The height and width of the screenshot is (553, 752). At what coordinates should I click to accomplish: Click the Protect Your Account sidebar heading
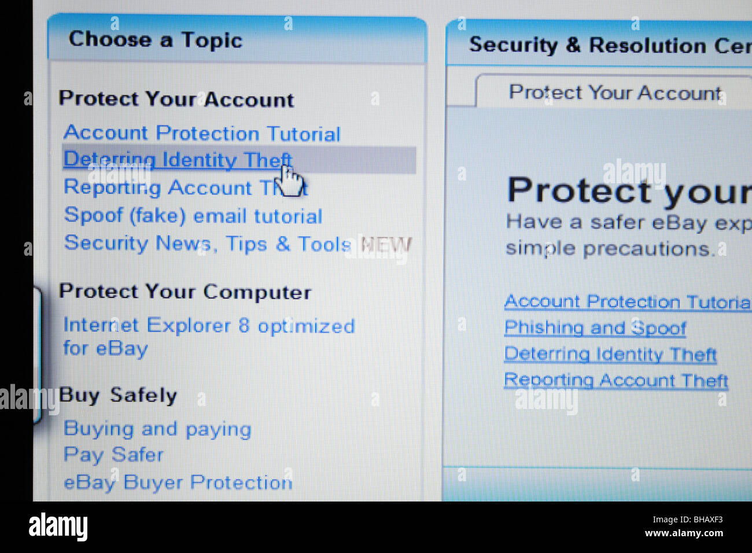coord(176,99)
